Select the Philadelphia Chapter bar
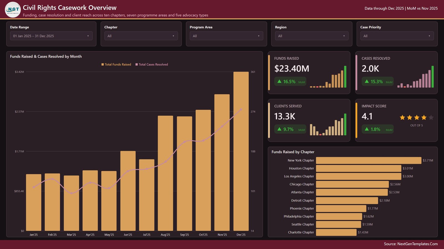444x249 pixels. click(339, 216)
